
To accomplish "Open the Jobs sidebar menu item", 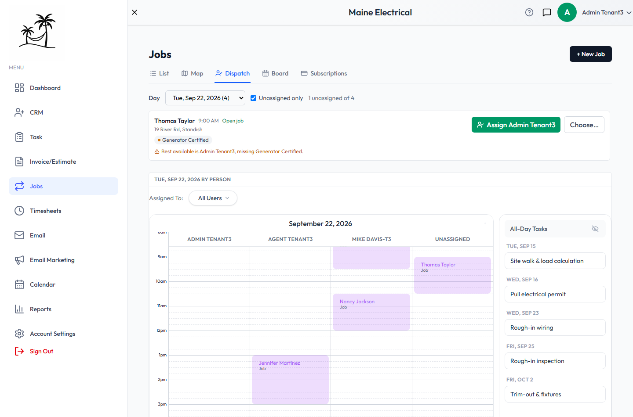I will pyautogui.click(x=63, y=186).
